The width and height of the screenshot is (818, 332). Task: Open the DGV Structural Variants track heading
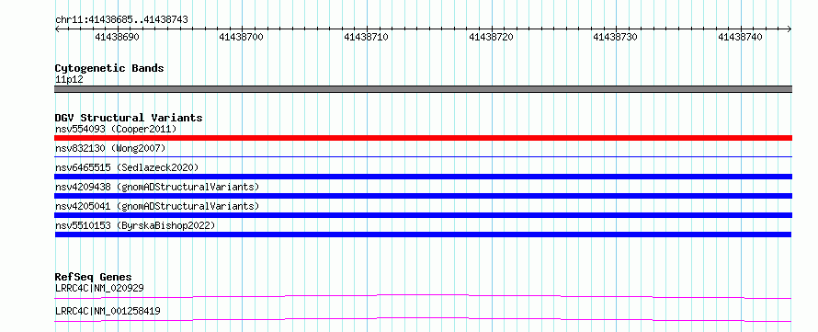(x=129, y=118)
